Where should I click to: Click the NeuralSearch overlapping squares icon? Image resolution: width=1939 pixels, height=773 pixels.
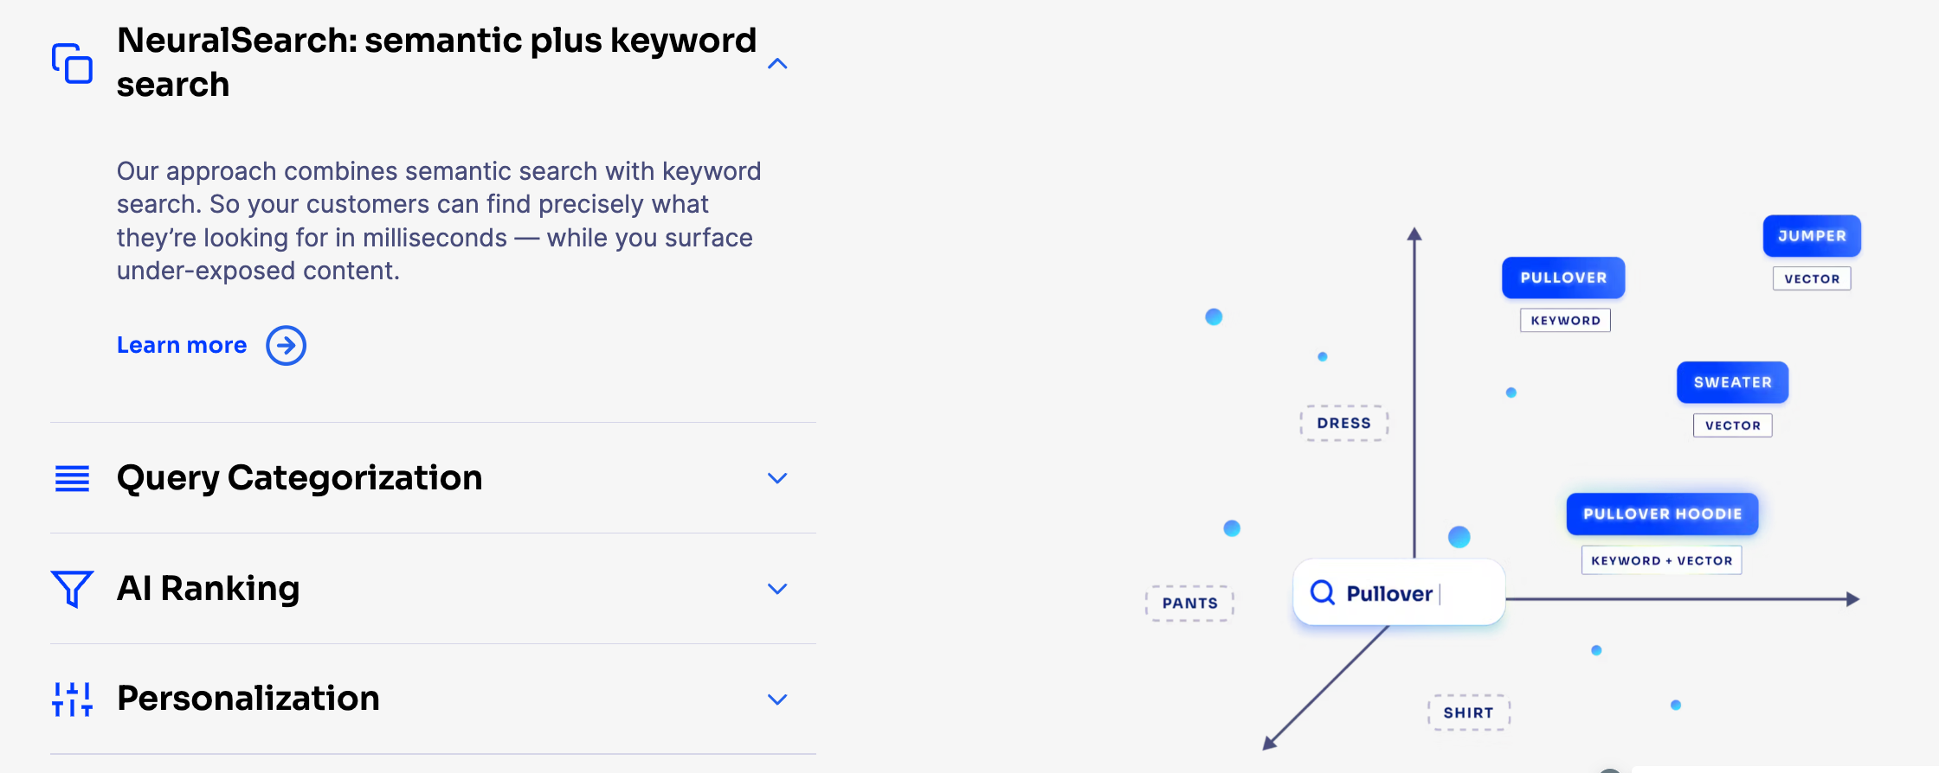[72, 63]
